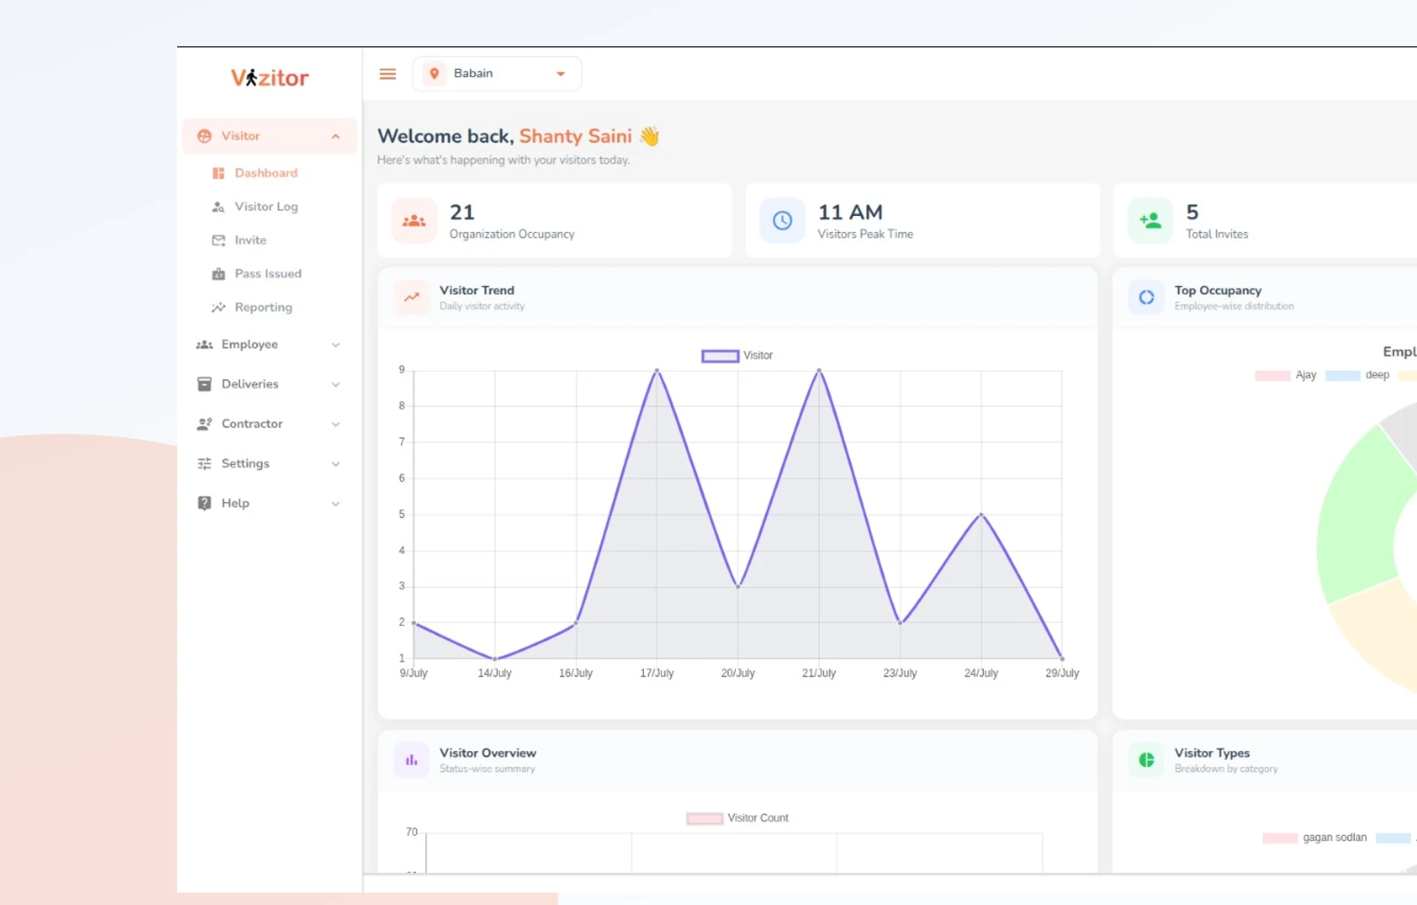Click the Dashboard icon in sidebar
Viewport: 1417px width, 905px height.
click(x=218, y=174)
